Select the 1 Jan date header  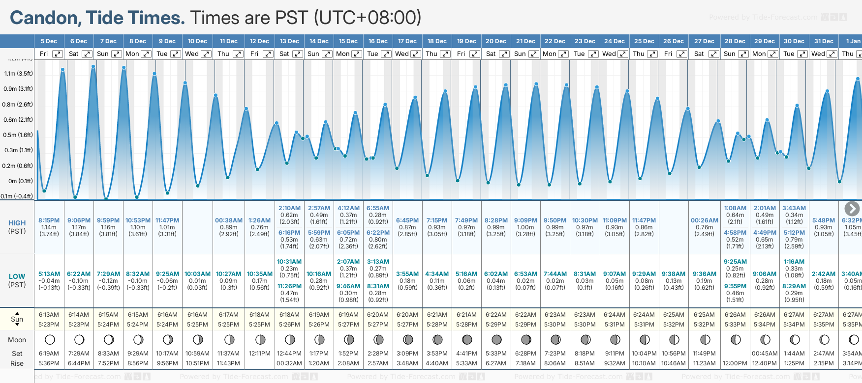point(853,41)
